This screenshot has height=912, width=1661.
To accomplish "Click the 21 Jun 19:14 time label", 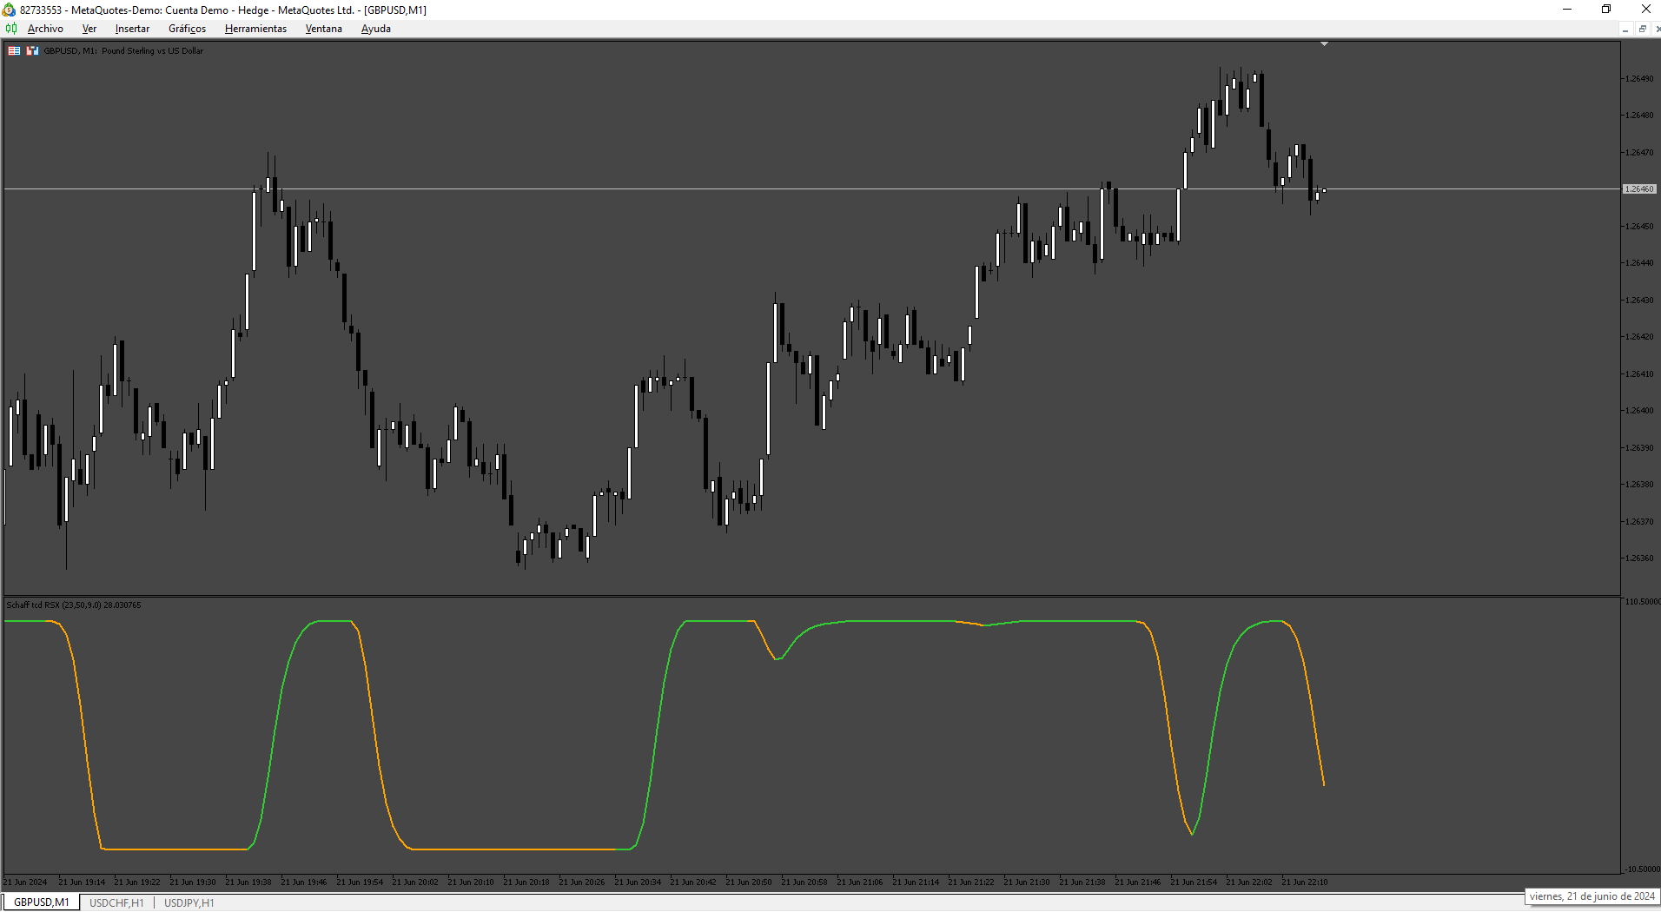I will (x=82, y=882).
